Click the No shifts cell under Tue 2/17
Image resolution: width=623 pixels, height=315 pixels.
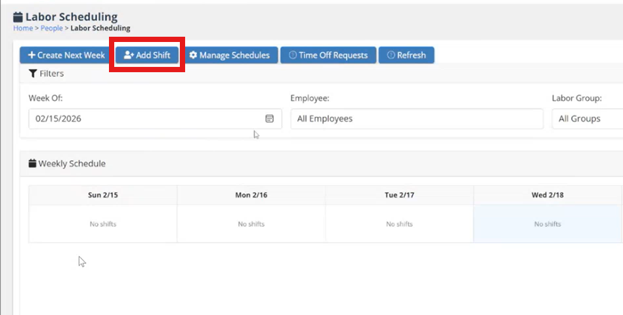[399, 224]
